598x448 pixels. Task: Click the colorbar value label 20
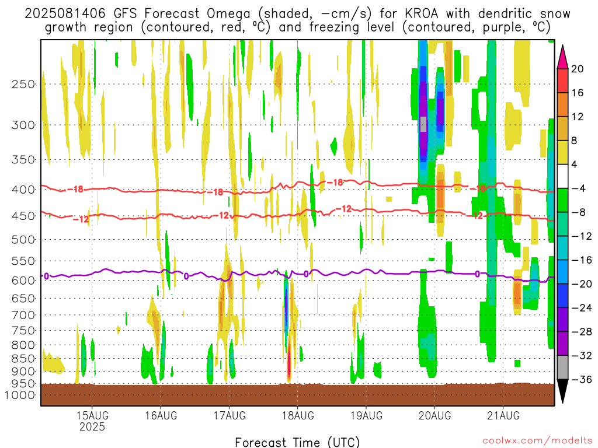pos(578,69)
